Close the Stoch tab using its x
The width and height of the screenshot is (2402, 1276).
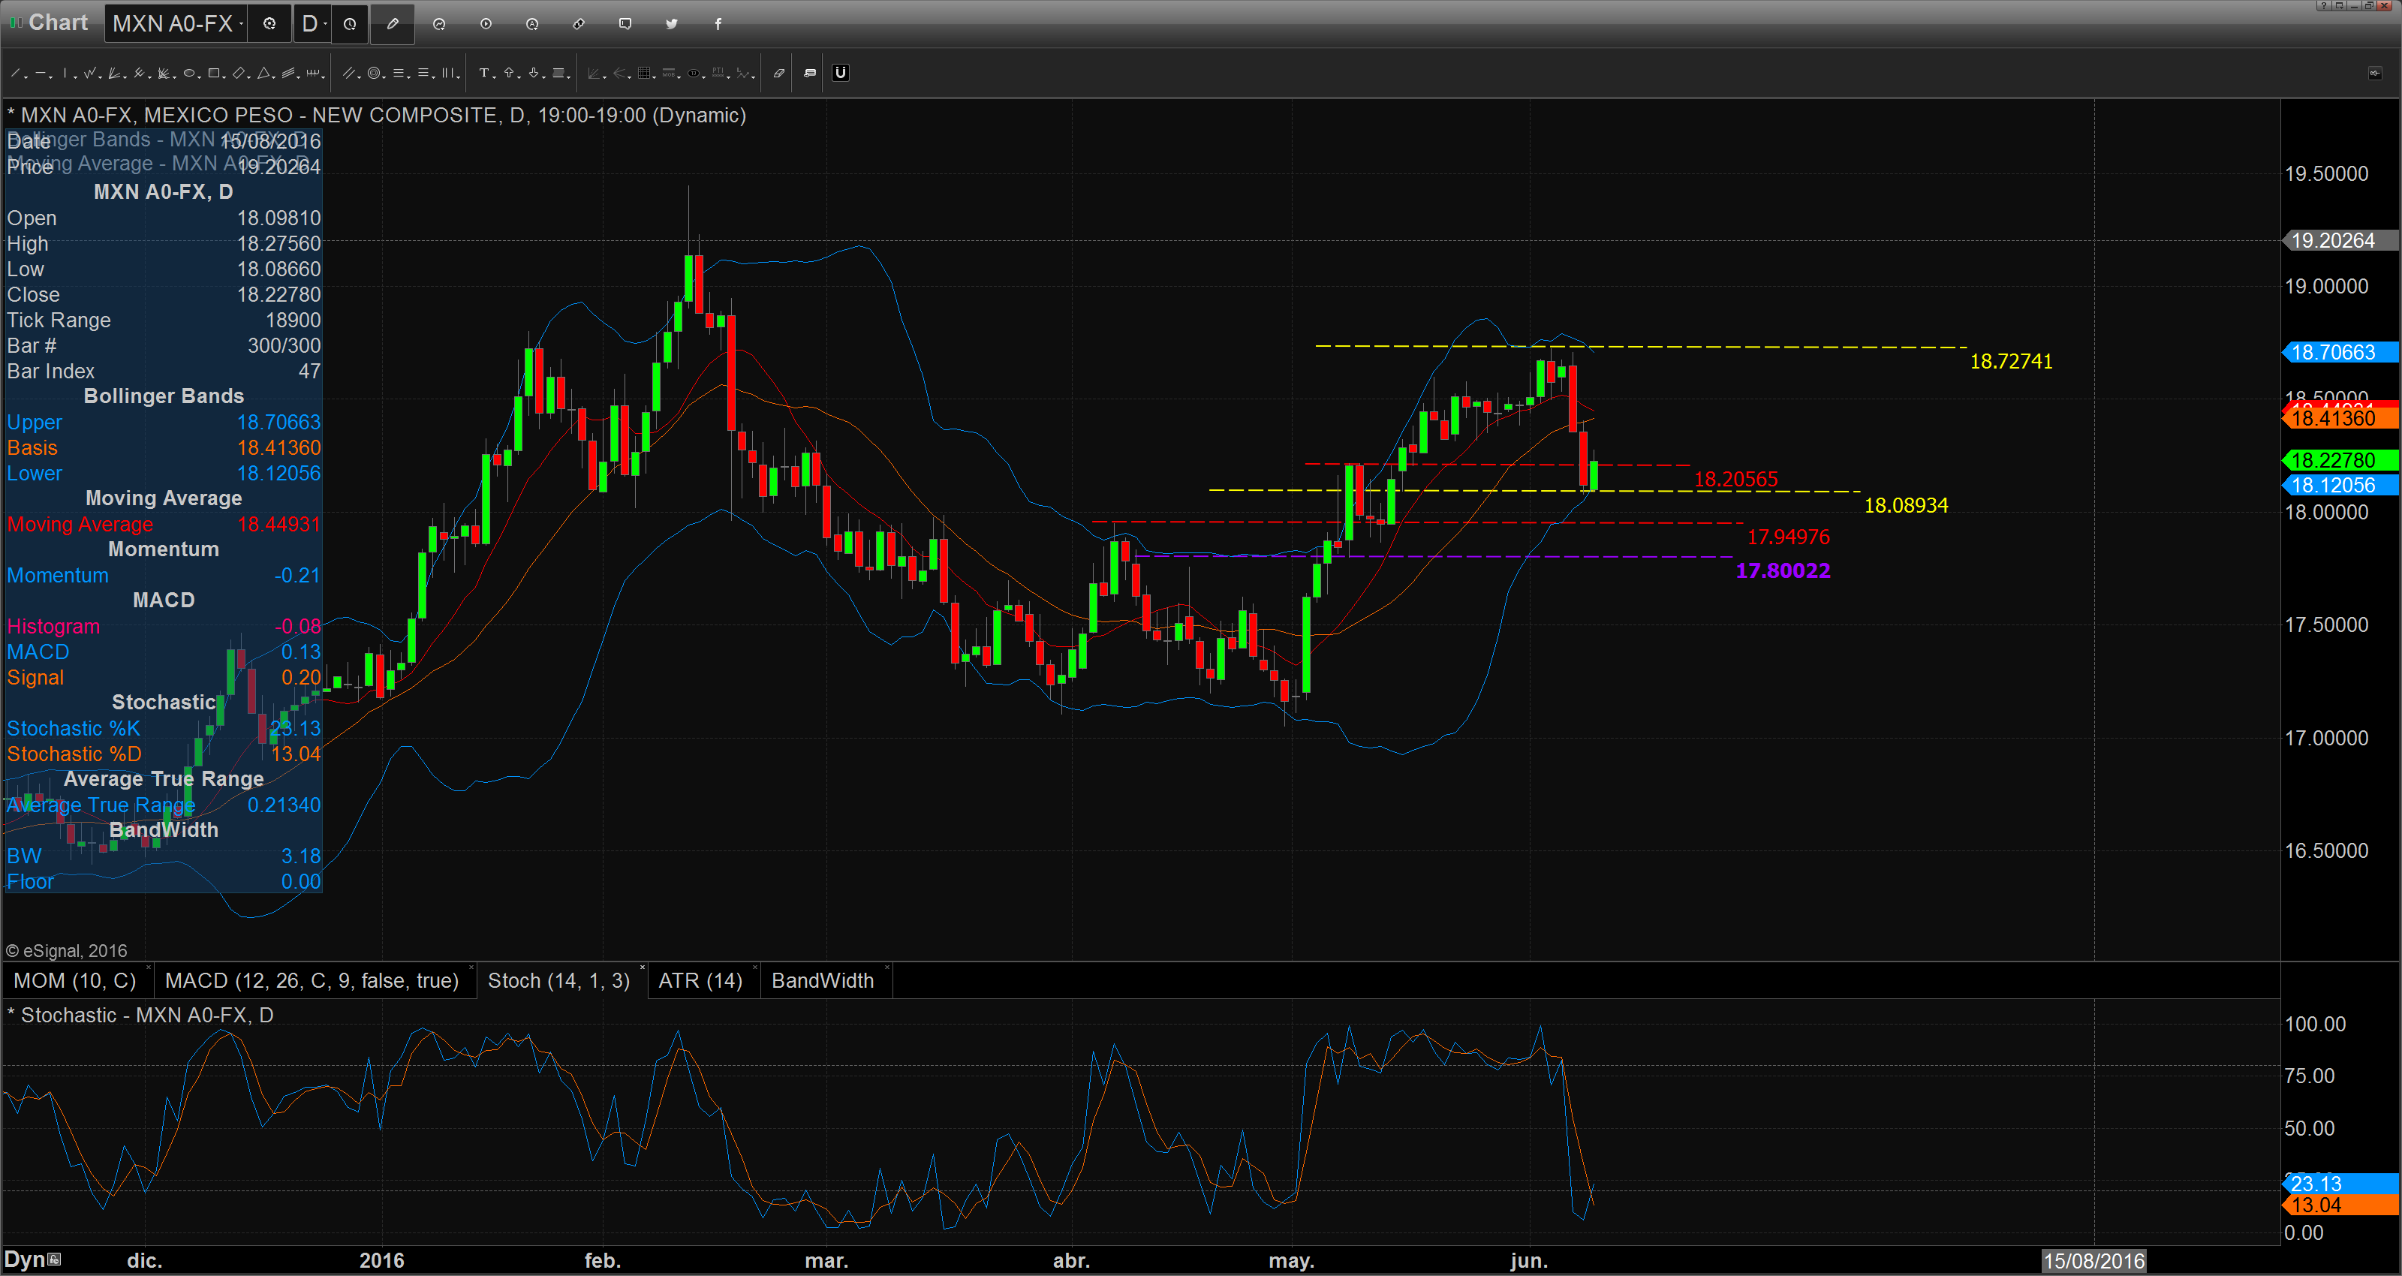pyautogui.click(x=643, y=968)
